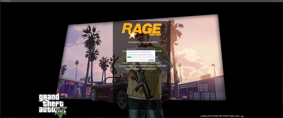283x118 pixels.
Task: Click the yellow TATTOO sign in artwork
Action: point(205,77)
